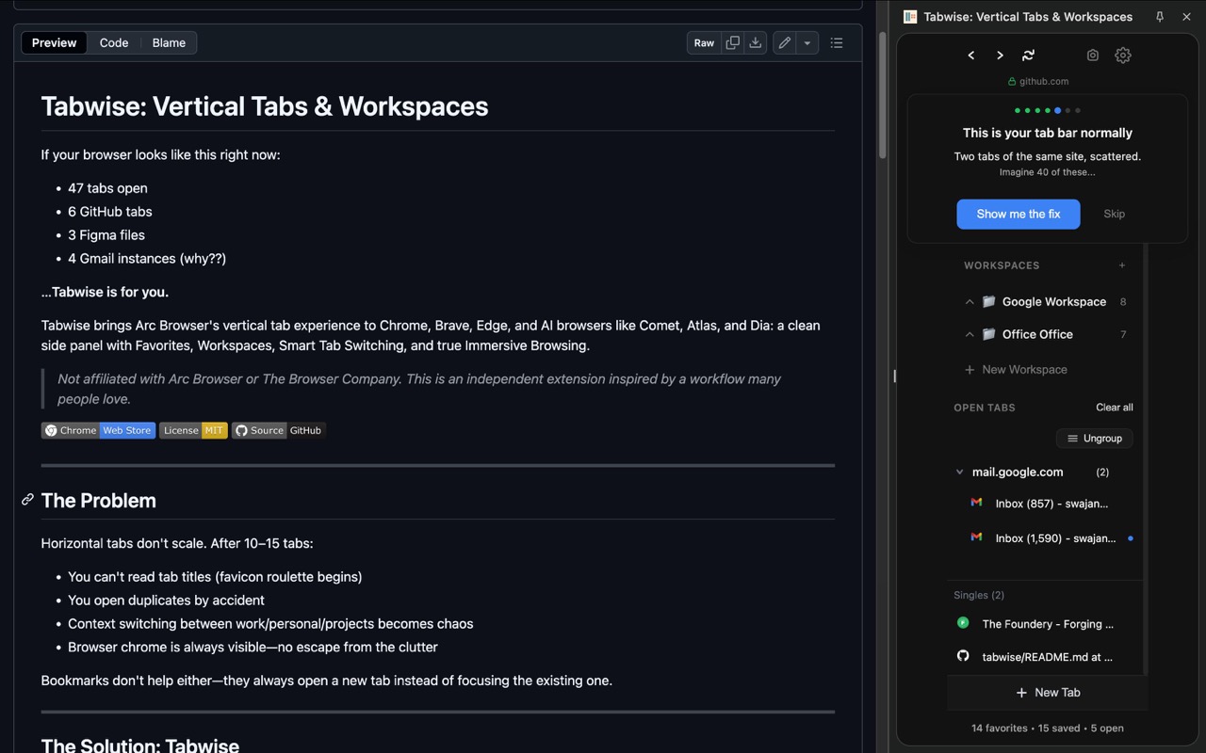Click the anchor link icon beside The Problem
This screenshot has height=753, width=1206.
coord(27,500)
